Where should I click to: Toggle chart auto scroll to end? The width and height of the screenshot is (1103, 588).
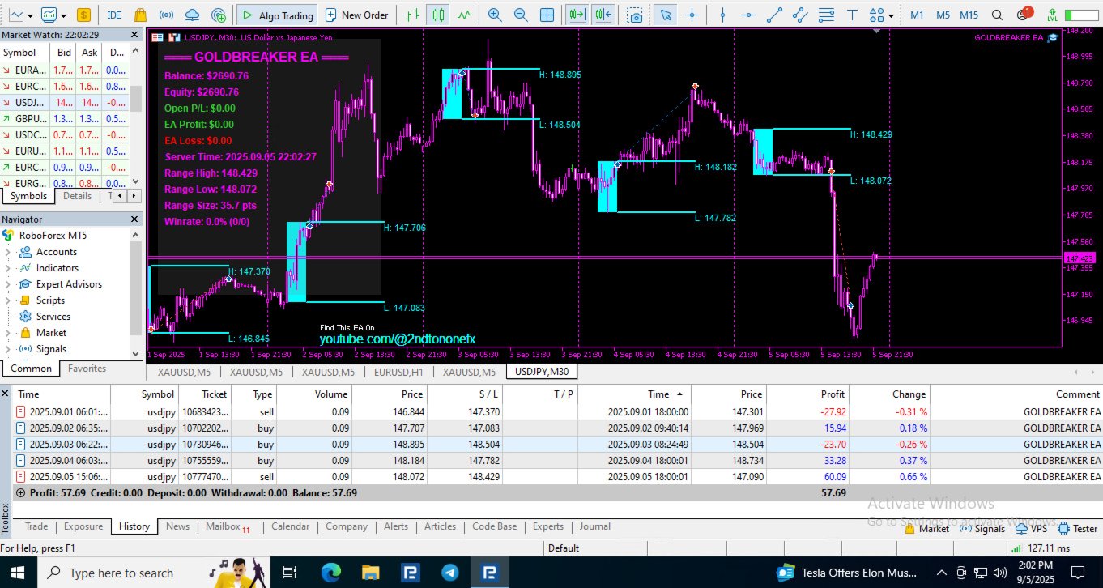pyautogui.click(x=577, y=15)
